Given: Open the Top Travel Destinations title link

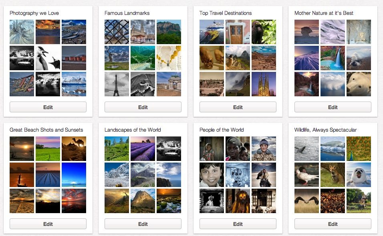Looking at the screenshot, I should coord(226,13).
